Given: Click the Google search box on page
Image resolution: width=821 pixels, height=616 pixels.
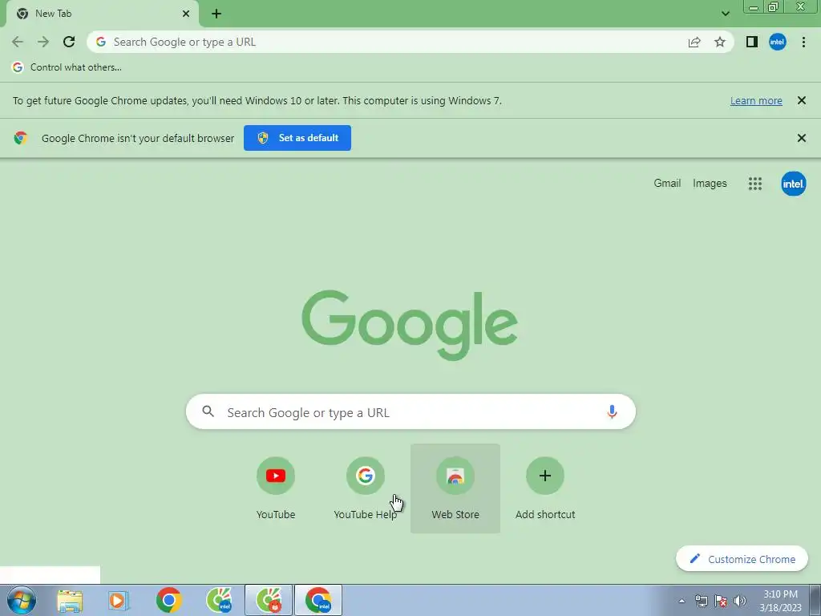Looking at the screenshot, I should (x=410, y=411).
